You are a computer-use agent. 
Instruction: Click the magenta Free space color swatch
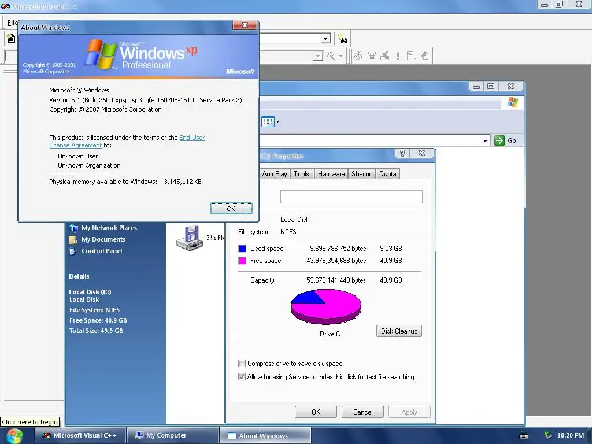(x=242, y=261)
